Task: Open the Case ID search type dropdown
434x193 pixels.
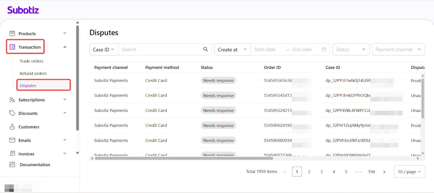Action: click(104, 49)
